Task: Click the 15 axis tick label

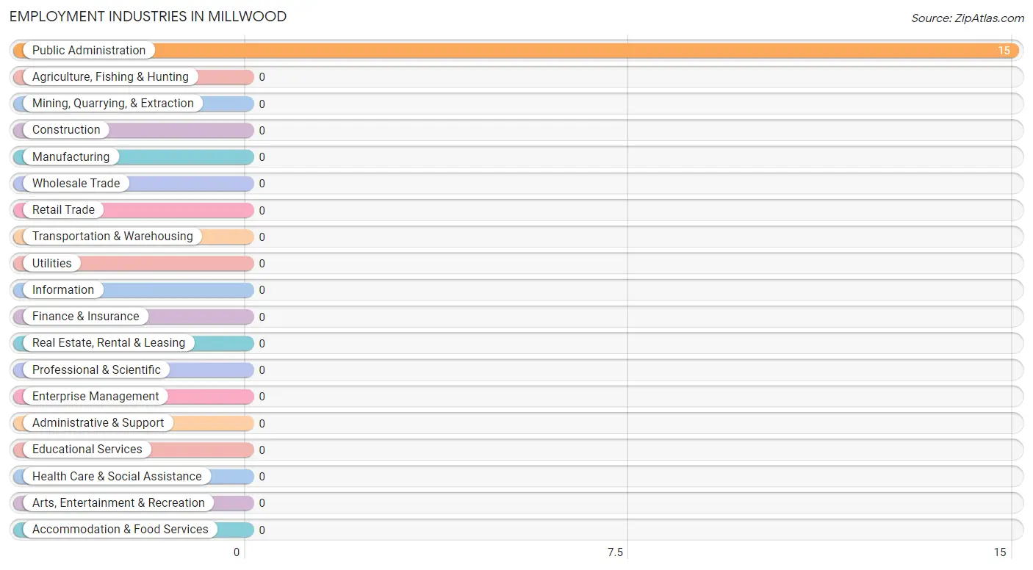Action: tap(1000, 552)
